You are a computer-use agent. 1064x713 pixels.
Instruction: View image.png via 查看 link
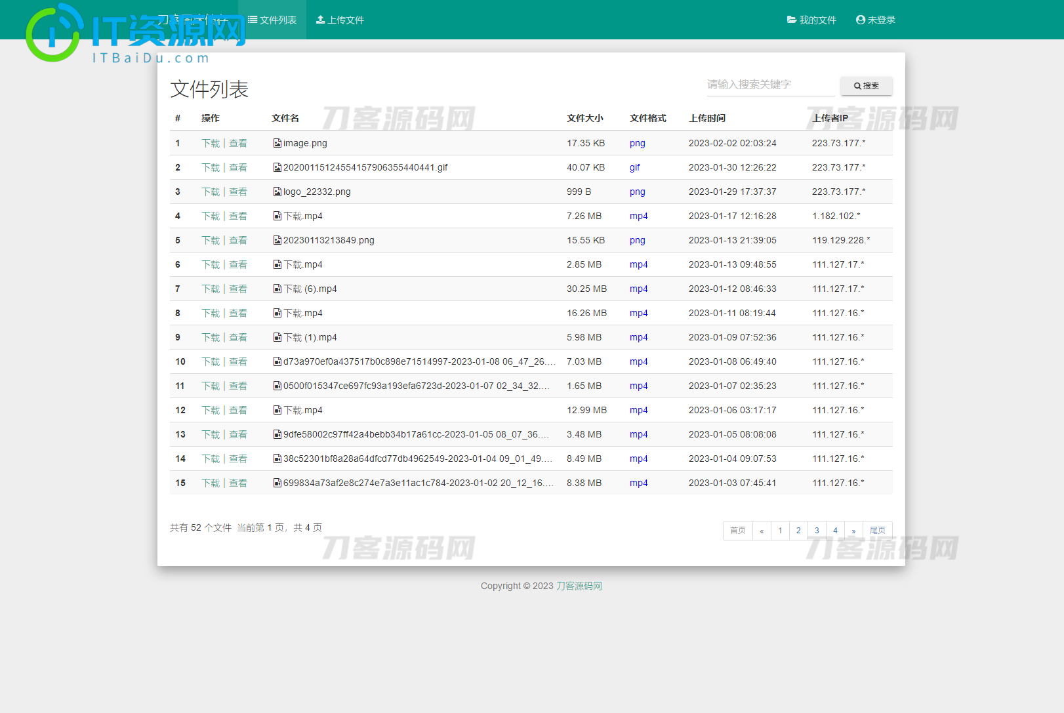click(238, 143)
